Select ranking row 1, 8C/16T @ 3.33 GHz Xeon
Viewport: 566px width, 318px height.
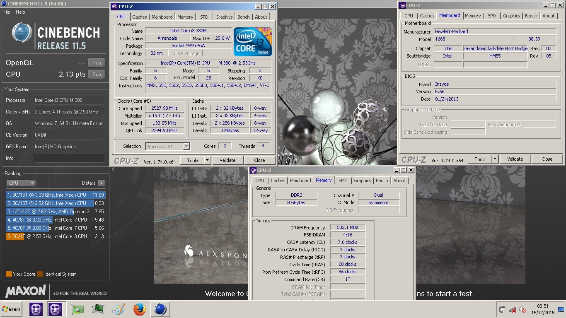(x=56, y=195)
